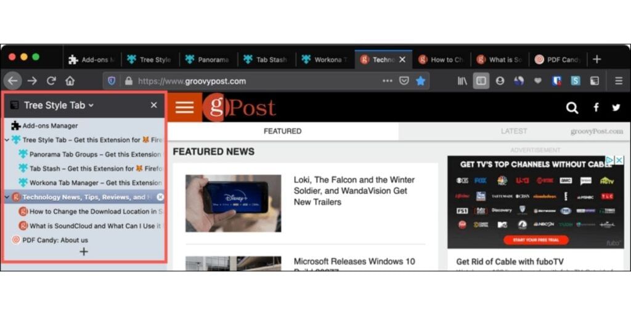Open the Loki, Falcon and WandaVision article
This screenshot has height=315, width=631.
pos(354,191)
